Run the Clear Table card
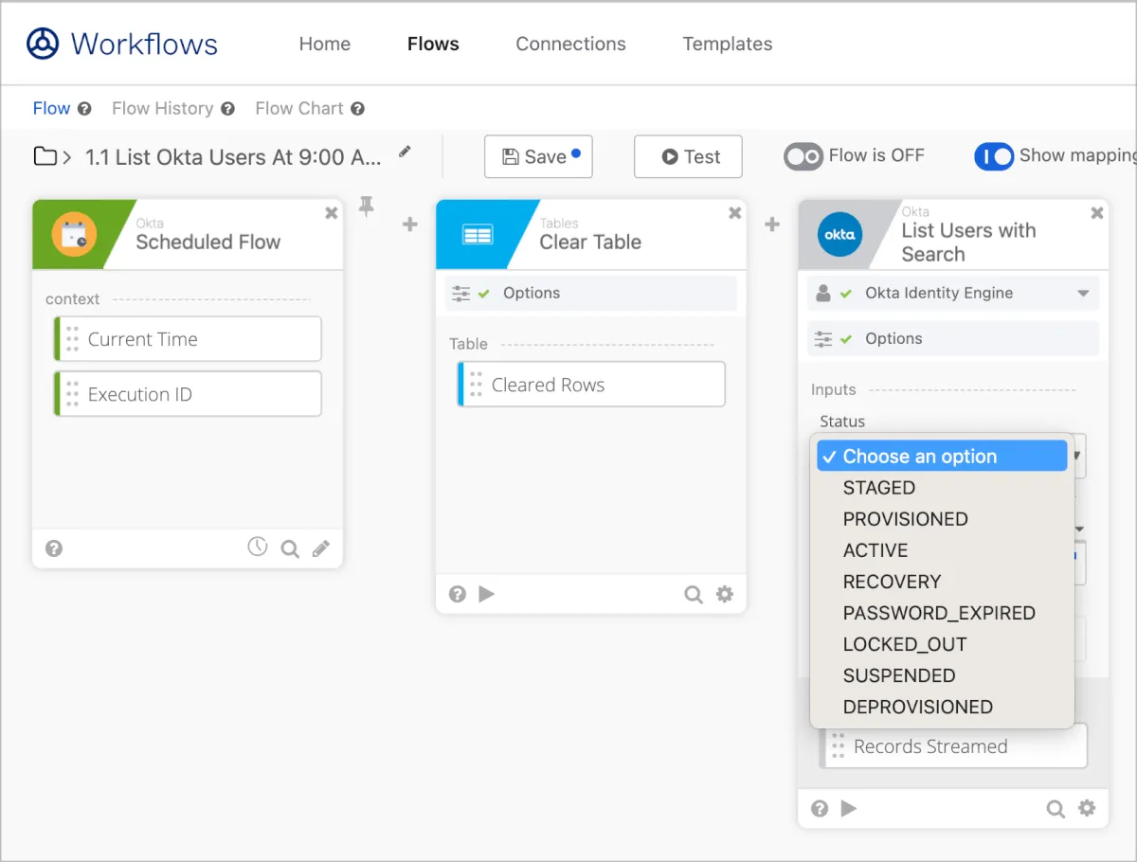Screen dimensions: 1137x862 pyautogui.click(x=487, y=594)
